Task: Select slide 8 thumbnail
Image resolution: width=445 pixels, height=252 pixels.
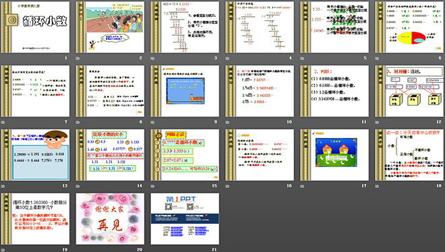Action: click(x=110, y=91)
